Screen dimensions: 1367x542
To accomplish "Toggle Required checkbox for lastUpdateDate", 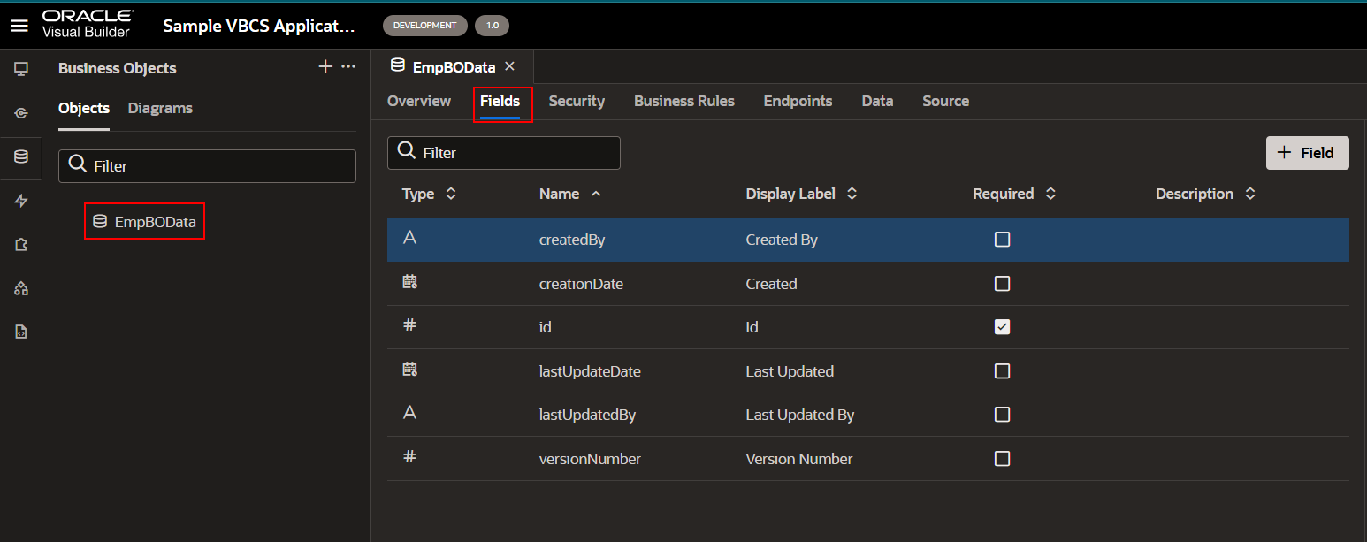I will (1002, 371).
